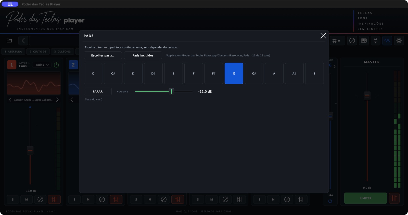Open Layer 2 mixer sliders icon
This screenshot has width=408, height=215.
(x=116, y=199)
